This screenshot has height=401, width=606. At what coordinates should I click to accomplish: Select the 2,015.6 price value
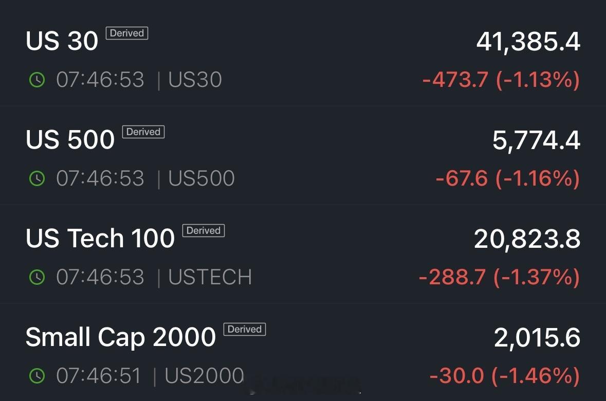coord(537,338)
